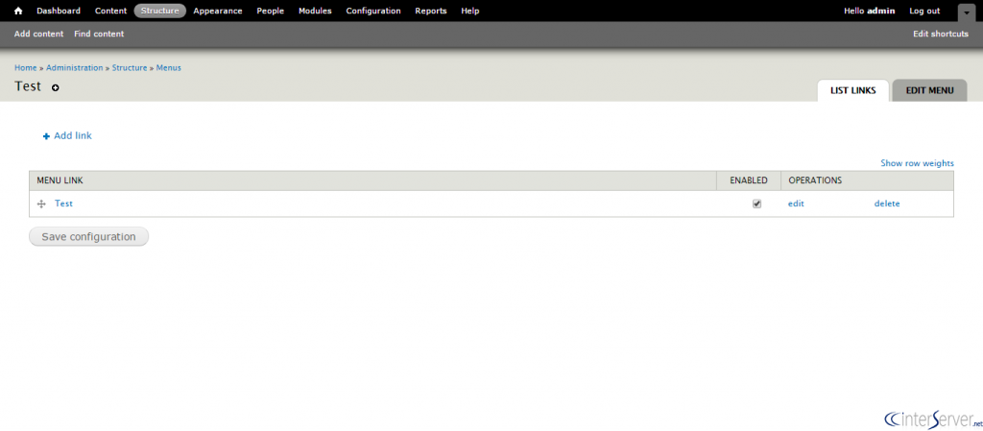Image resolution: width=983 pixels, height=431 pixels.
Task: Open Edit shortcuts
Action: click(x=941, y=34)
